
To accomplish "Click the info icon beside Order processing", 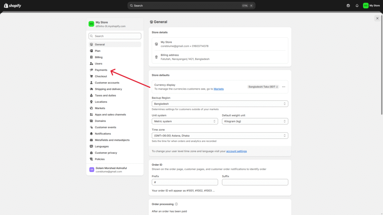I will (176, 204).
